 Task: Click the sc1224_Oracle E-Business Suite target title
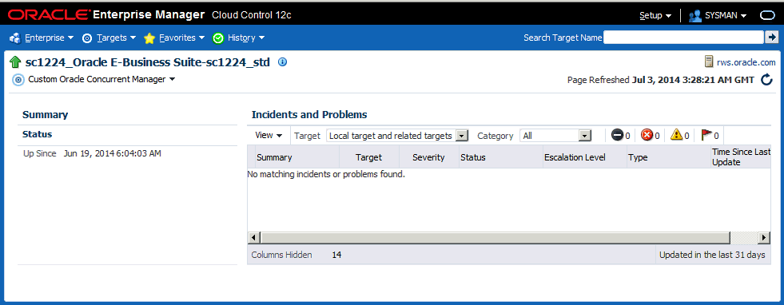click(x=148, y=62)
